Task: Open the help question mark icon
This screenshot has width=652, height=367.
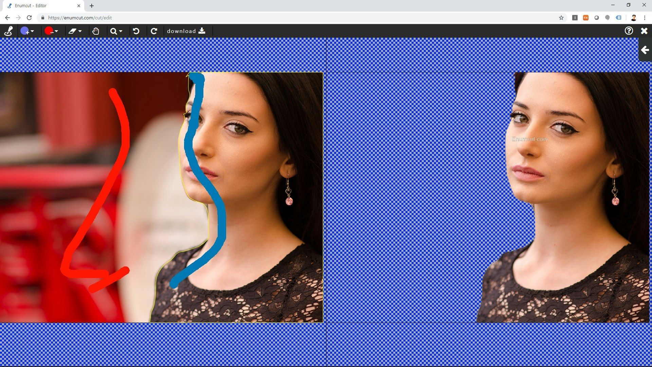Action: [629, 31]
